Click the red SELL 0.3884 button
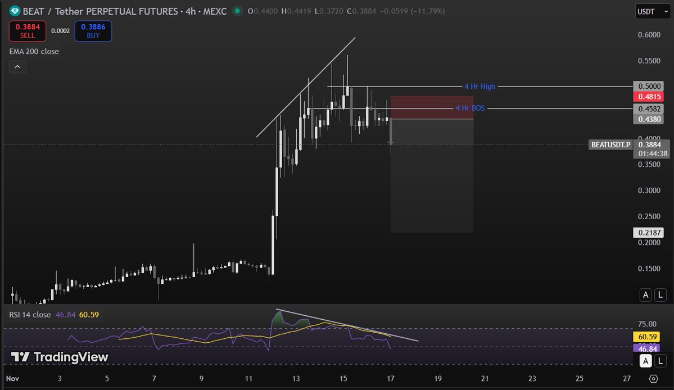The height and width of the screenshot is (390, 674). [28, 31]
